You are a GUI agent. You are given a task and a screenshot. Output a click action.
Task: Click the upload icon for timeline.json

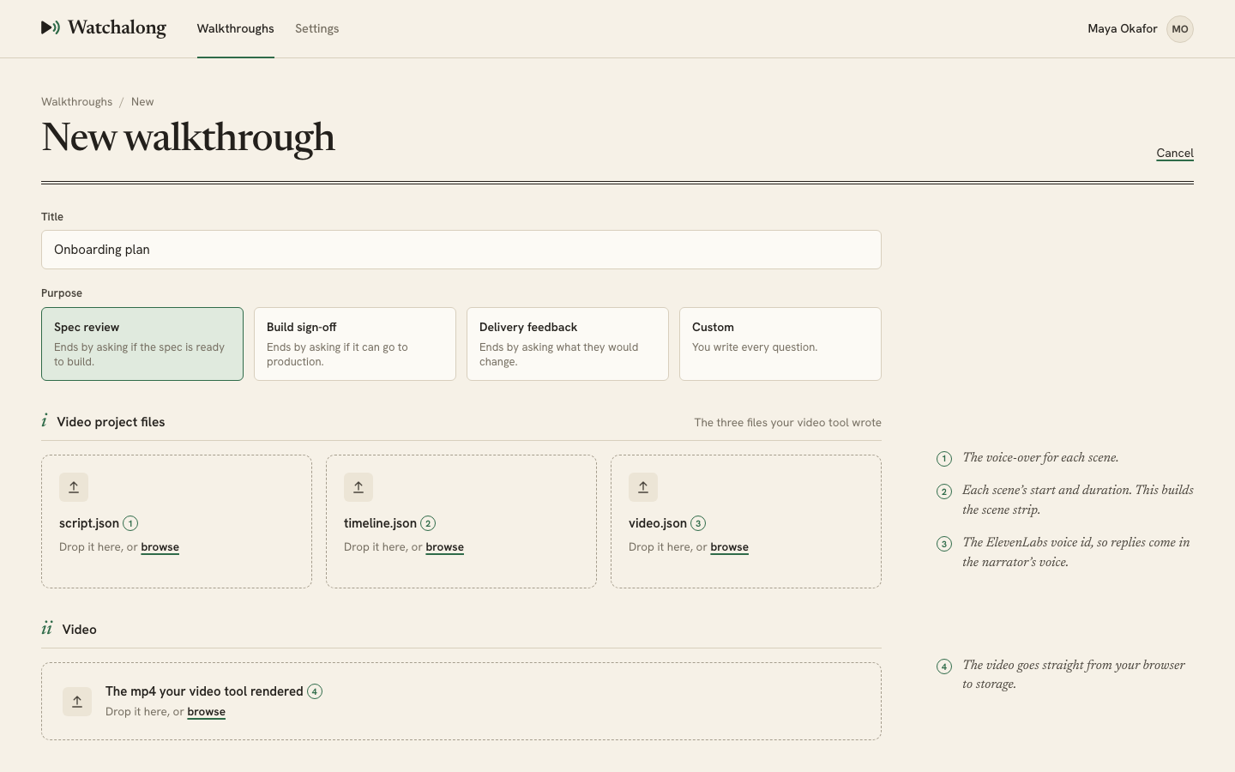[x=358, y=487]
